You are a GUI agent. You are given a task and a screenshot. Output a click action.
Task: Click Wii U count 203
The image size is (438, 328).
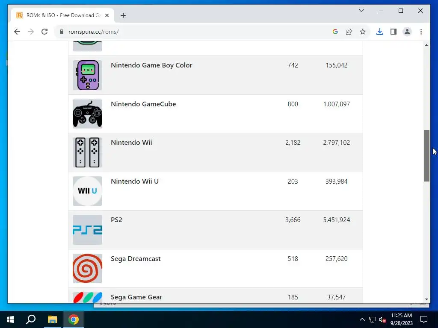(x=293, y=181)
